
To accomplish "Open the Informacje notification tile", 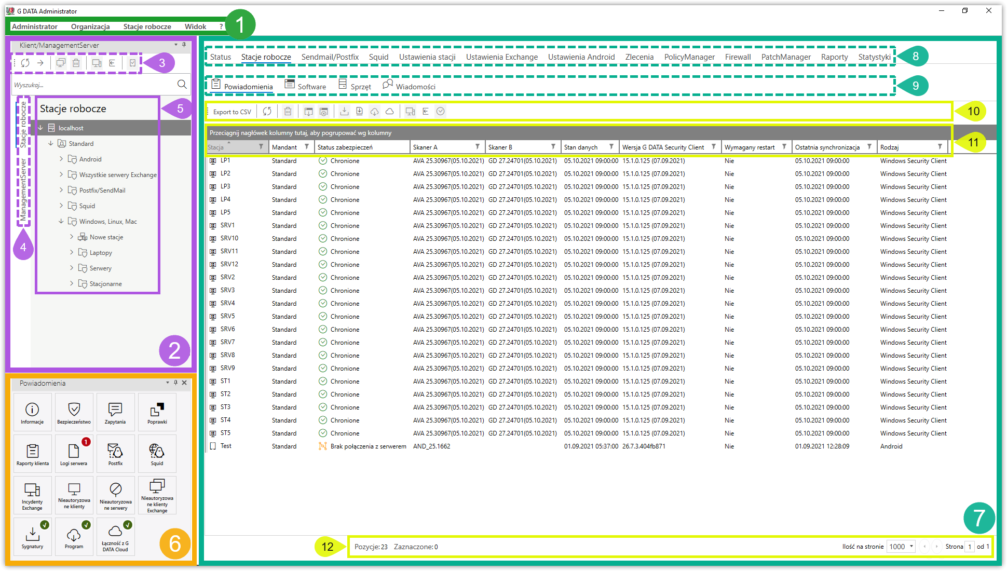I will pyautogui.click(x=32, y=412).
